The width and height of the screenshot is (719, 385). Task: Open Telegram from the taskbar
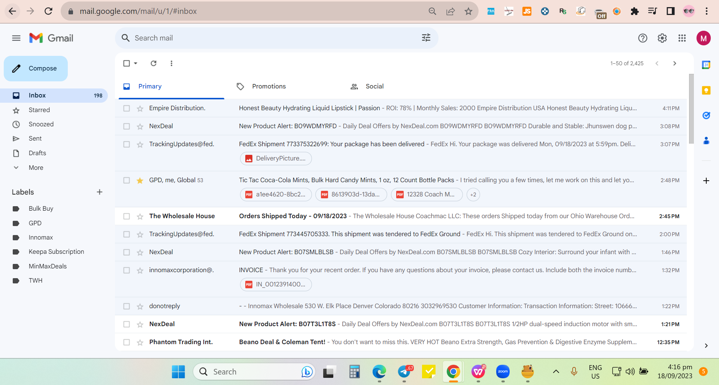point(404,372)
